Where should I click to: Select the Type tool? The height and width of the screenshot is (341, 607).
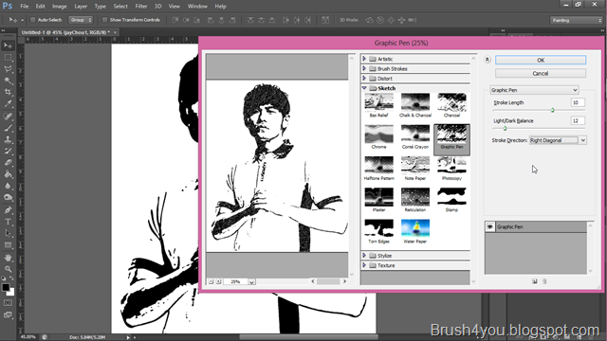8,222
